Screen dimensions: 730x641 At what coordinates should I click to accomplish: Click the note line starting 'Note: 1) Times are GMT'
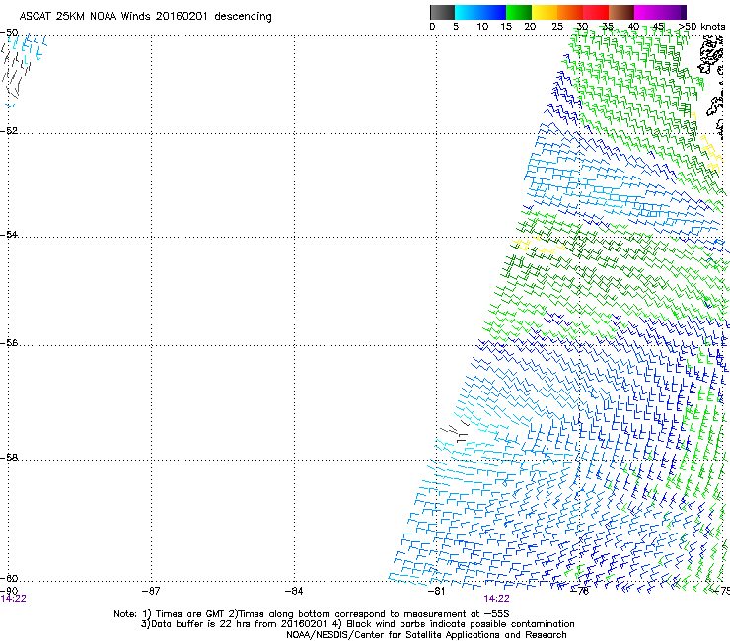tap(312, 614)
